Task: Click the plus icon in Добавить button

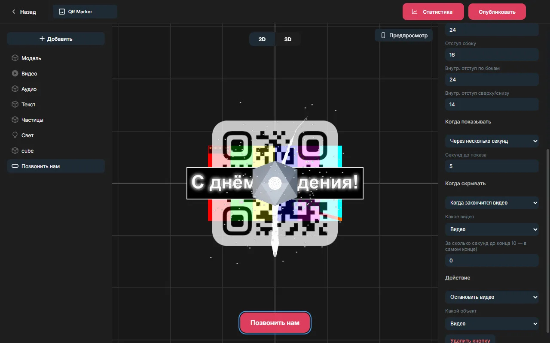Action: point(42,39)
